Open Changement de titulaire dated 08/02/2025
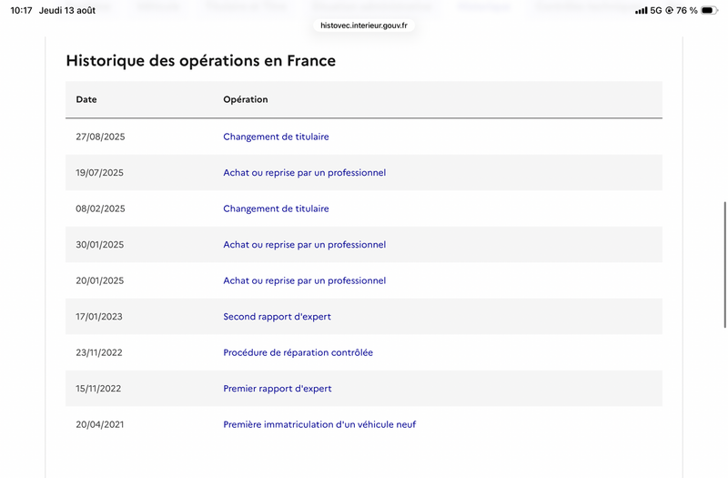728x478 pixels. [276, 208]
